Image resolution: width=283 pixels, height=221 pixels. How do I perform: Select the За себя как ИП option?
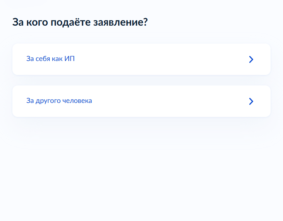click(141, 59)
